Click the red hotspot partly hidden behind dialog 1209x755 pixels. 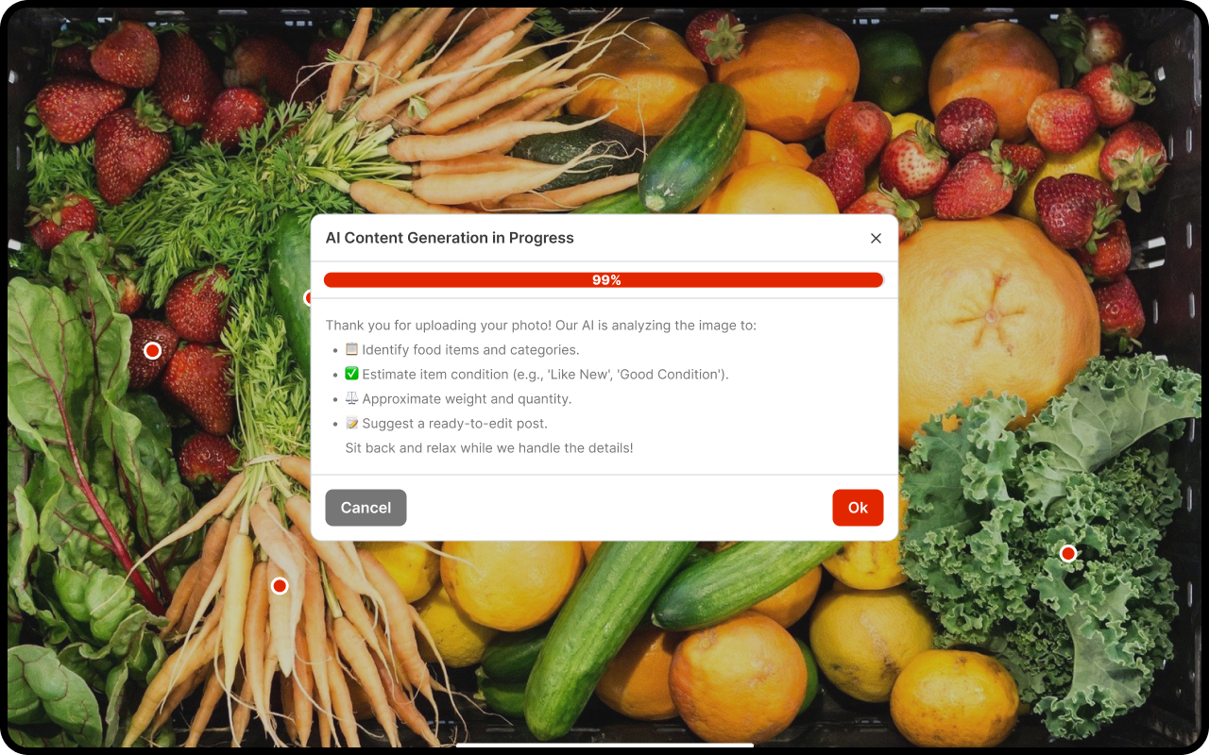click(307, 298)
